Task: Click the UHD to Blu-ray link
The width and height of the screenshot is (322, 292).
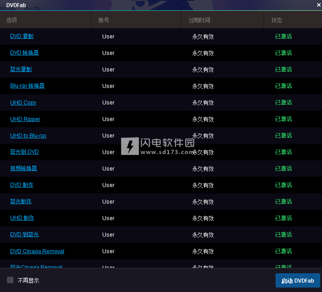Action: [x=28, y=136]
